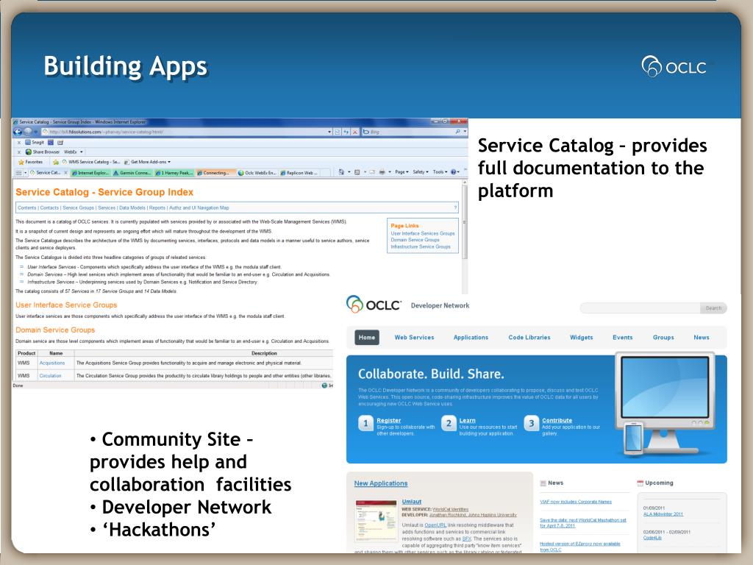Click the help question mark icon
Viewport: 753px width, 565px height.
453,172
